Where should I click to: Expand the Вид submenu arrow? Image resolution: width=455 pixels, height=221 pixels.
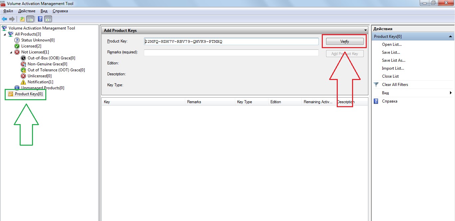(451, 93)
